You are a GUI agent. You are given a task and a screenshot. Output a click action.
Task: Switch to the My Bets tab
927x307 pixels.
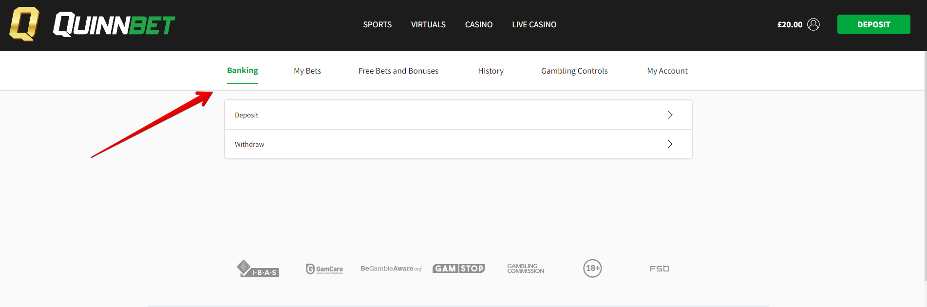coord(307,71)
